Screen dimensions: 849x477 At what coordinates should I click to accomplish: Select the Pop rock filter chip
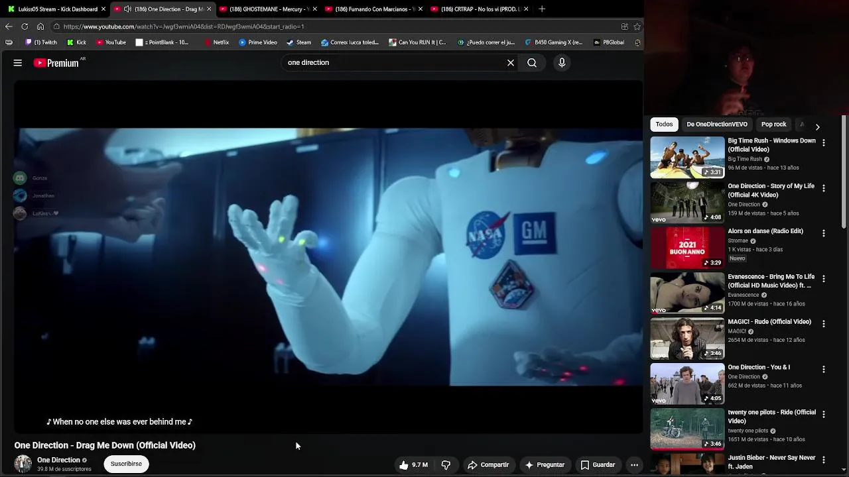(773, 124)
